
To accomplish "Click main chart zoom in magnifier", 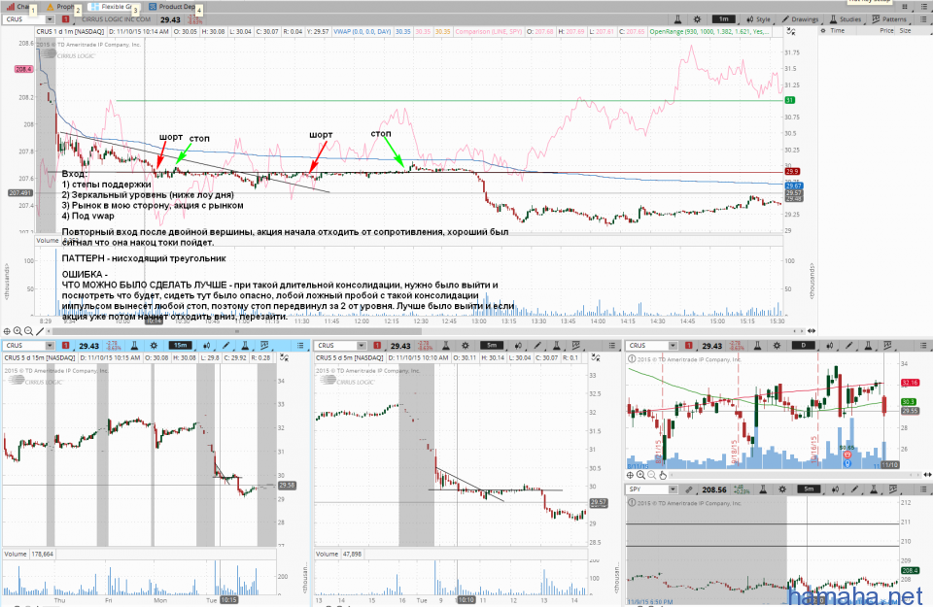I will point(17,331).
